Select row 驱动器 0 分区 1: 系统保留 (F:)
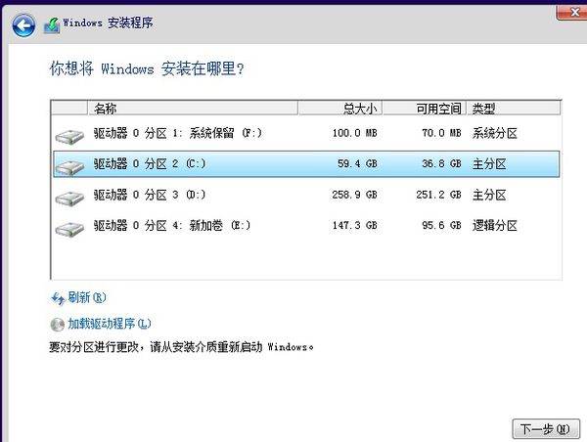This screenshot has height=442, width=587. [306, 133]
